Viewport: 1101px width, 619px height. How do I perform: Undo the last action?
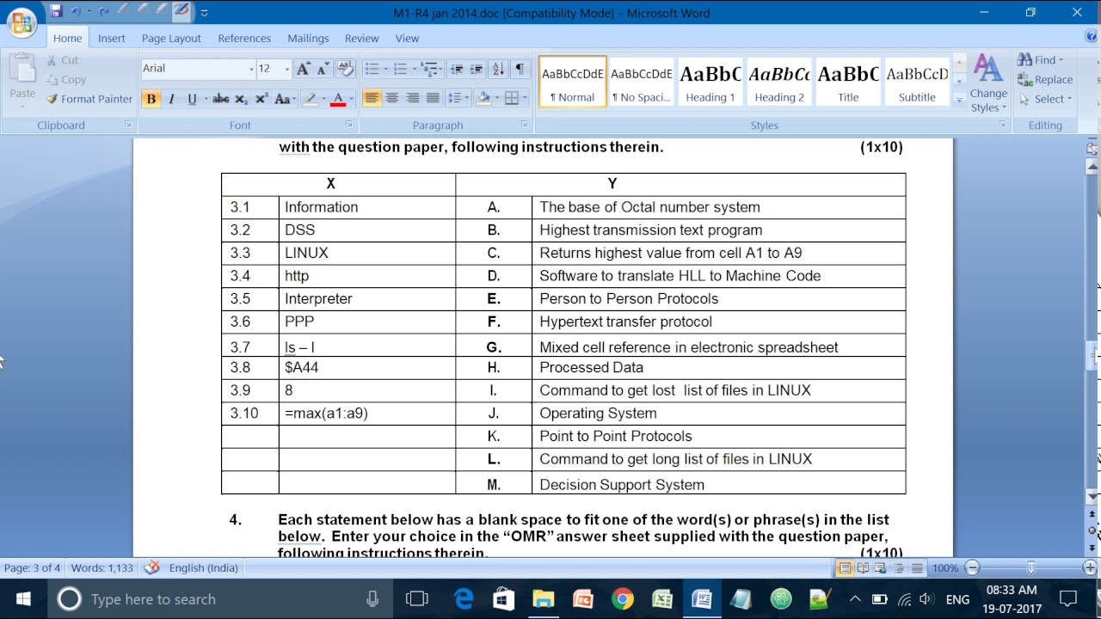pyautogui.click(x=77, y=12)
